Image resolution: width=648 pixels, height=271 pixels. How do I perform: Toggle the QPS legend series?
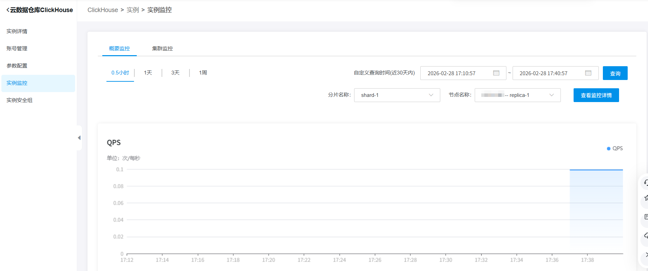(615, 148)
